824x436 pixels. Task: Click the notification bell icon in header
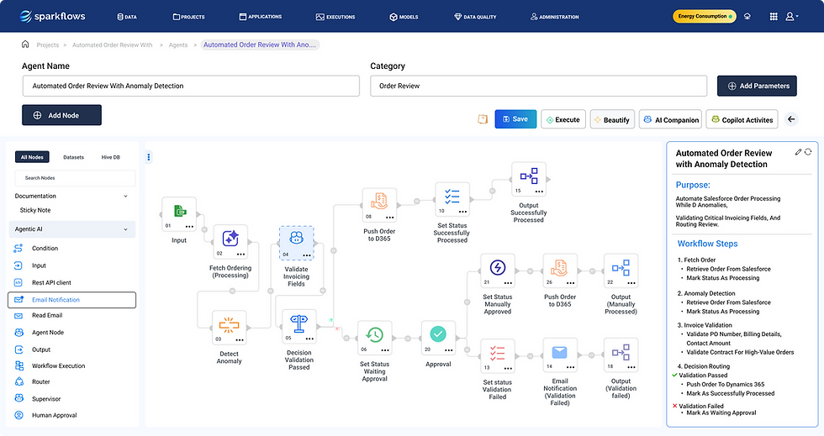(x=747, y=16)
